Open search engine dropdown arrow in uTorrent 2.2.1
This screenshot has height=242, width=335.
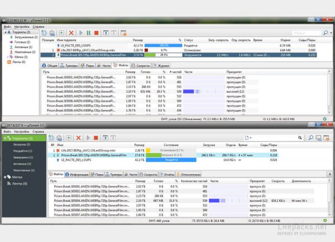331,33
